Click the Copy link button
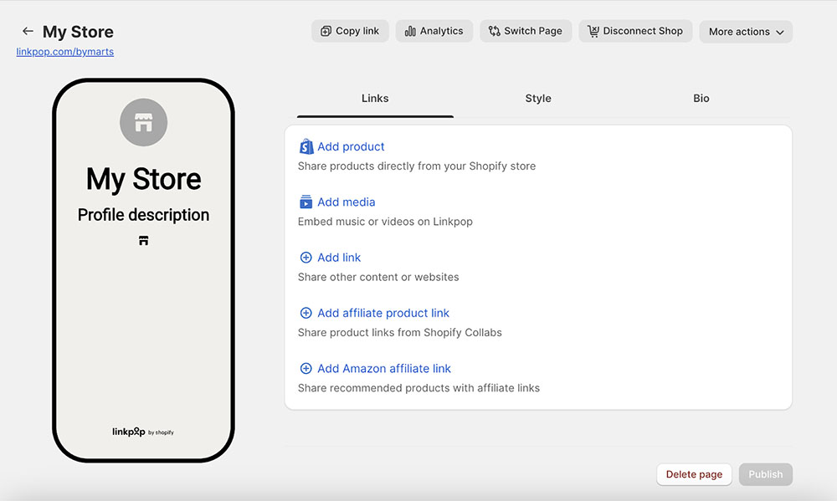The image size is (837, 501). (350, 31)
